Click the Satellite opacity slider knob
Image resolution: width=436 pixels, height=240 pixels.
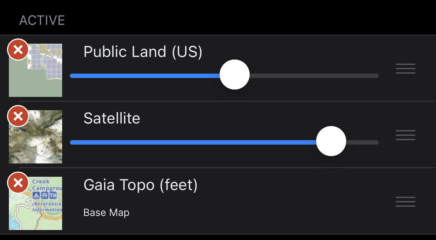331,141
